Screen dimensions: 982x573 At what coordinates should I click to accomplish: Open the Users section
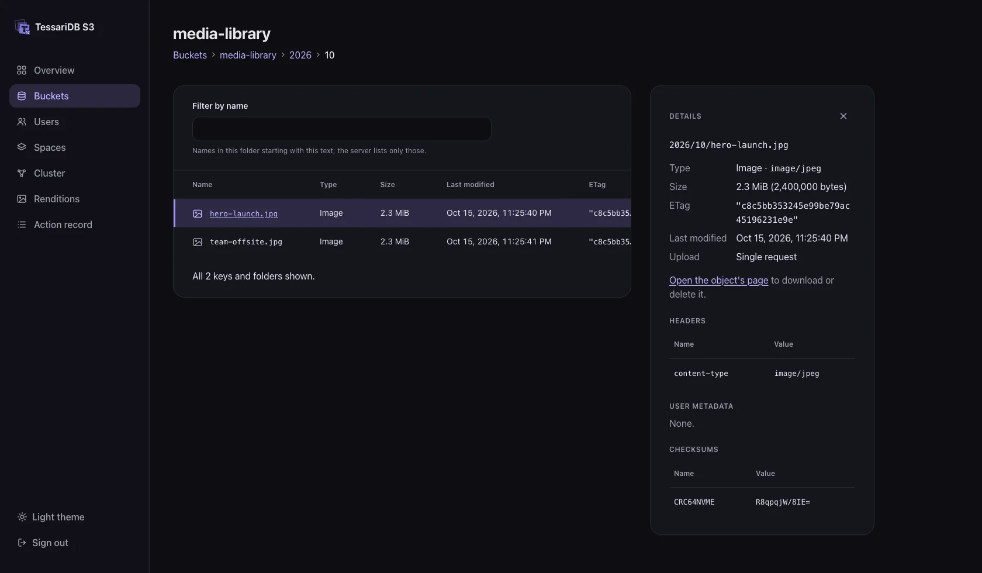[75, 122]
